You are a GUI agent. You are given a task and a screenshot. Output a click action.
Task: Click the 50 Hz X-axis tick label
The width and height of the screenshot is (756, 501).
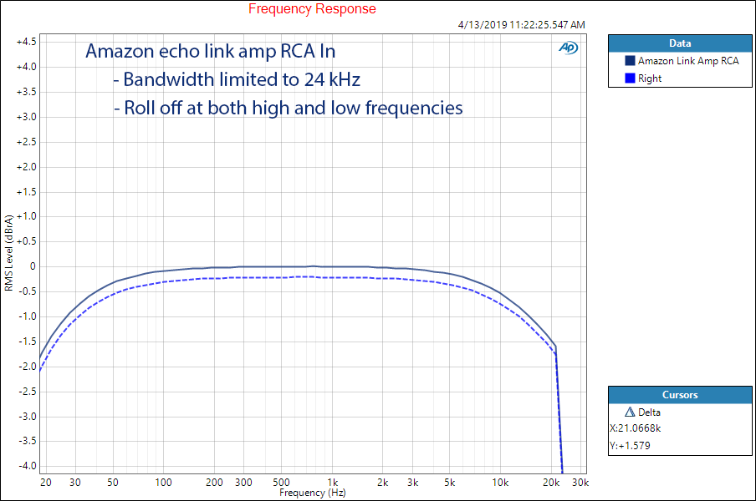pyautogui.click(x=113, y=483)
